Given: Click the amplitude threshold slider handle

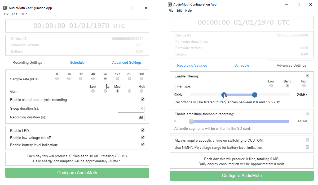Looking at the screenshot, I should click(191, 121).
